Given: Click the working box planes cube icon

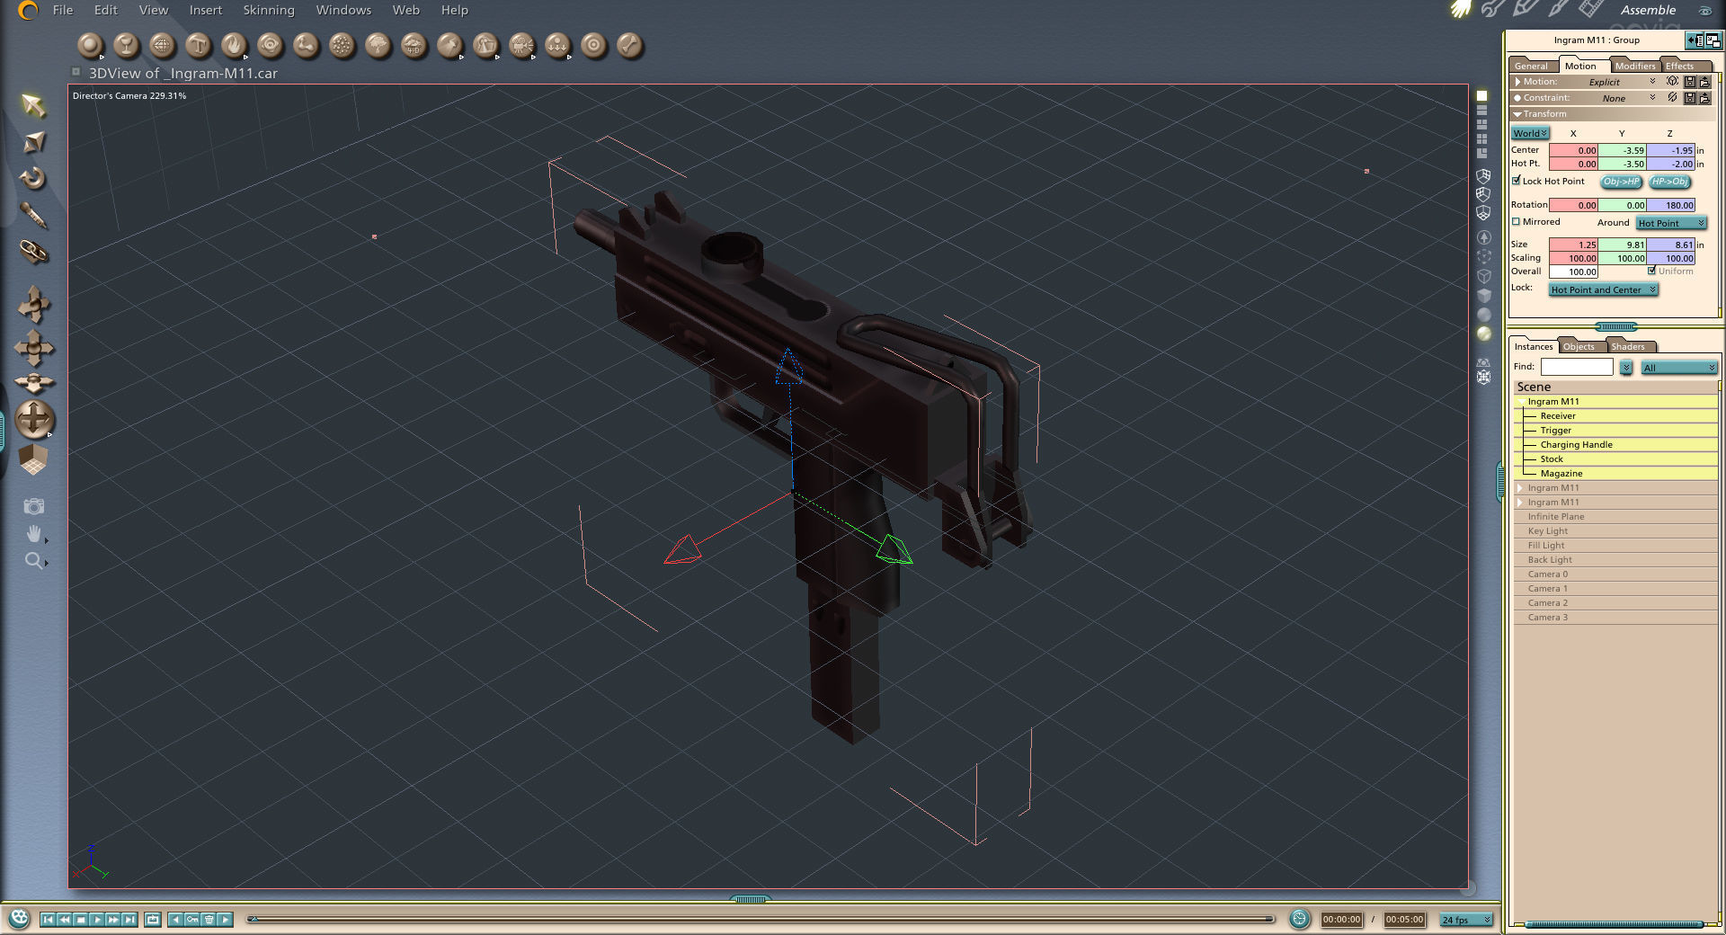Looking at the screenshot, I should [33, 459].
